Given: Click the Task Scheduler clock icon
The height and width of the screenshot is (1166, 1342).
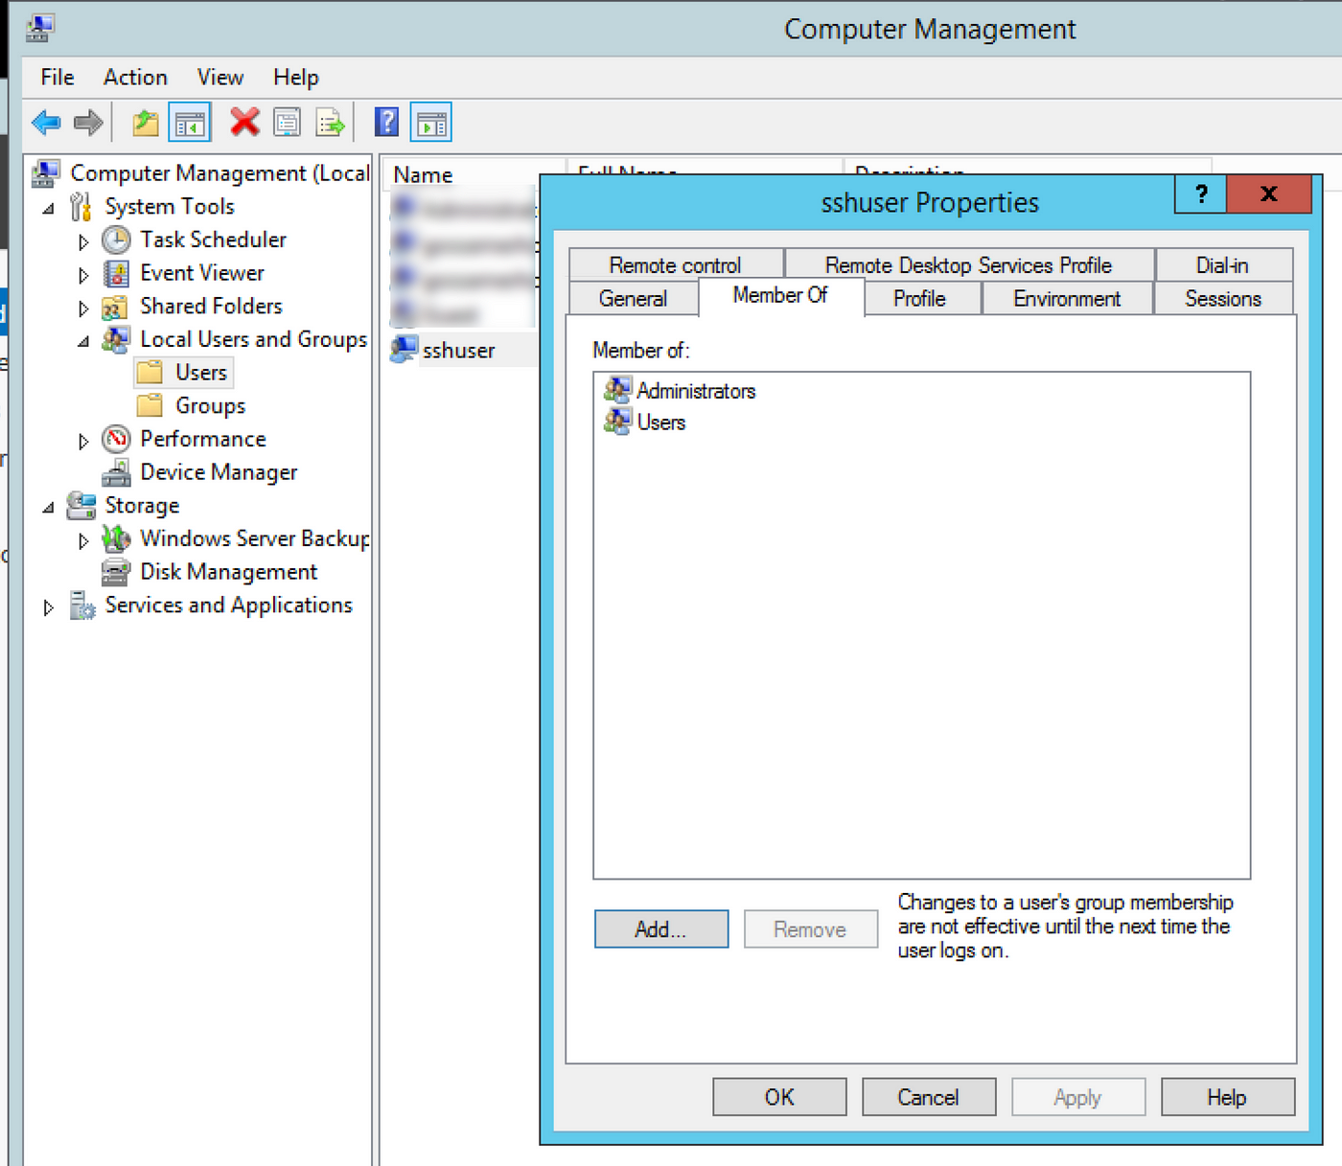Looking at the screenshot, I should (x=116, y=240).
